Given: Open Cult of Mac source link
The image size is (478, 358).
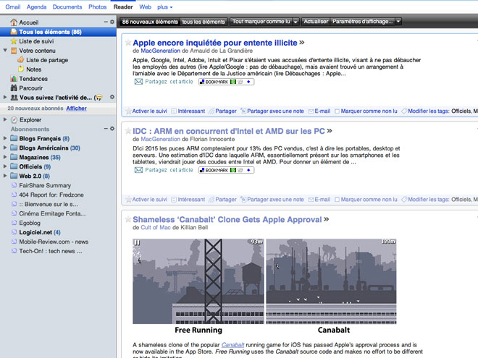Looking at the screenshot, I should pyautogui.click(x=156, y=227).
